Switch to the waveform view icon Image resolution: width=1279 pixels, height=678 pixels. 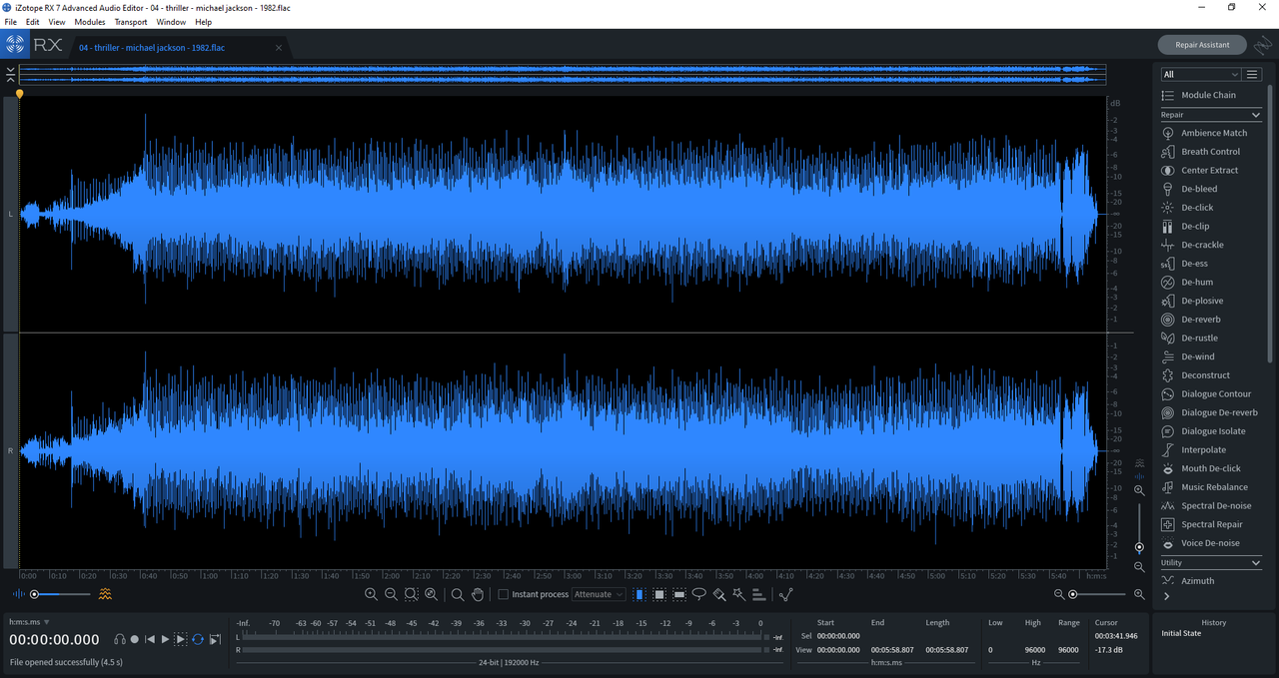coord(19,594)
